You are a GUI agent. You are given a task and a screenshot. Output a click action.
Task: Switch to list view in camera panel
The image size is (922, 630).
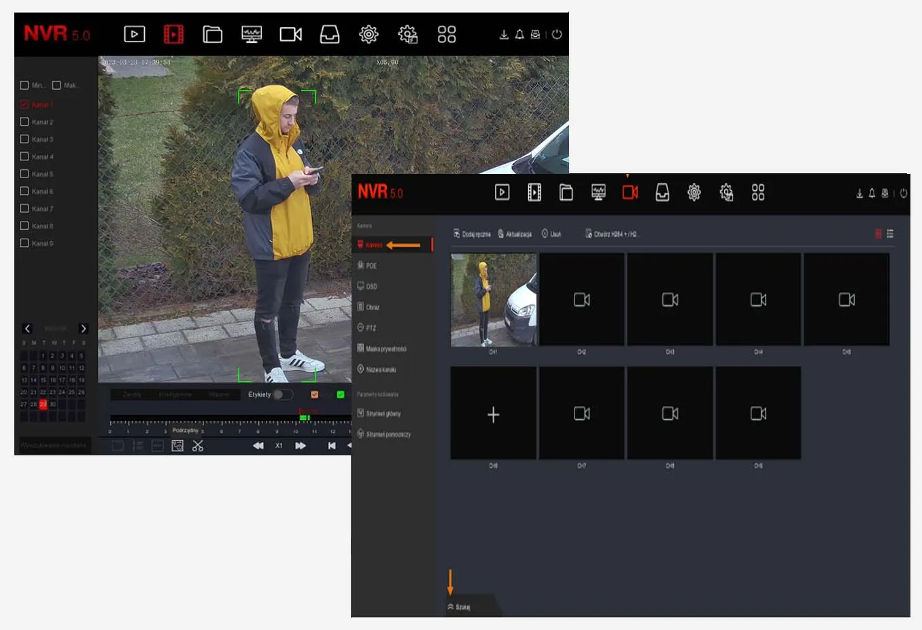click(x=890, y=234)
